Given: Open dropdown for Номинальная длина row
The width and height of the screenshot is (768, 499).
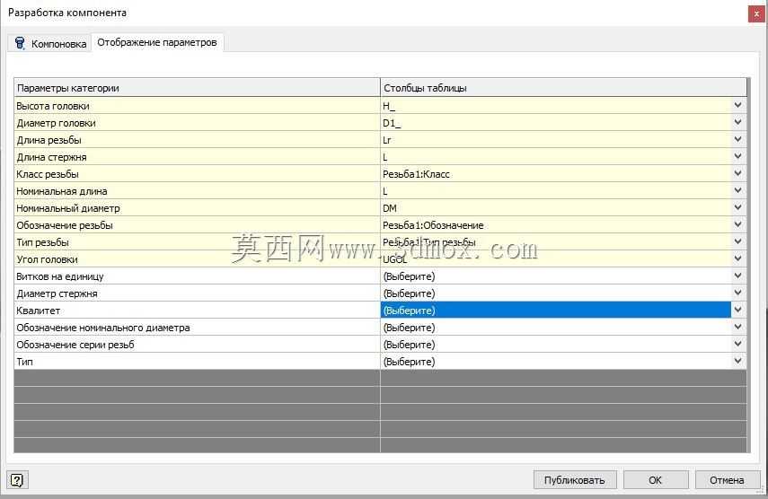Looking at the screenshot, I should click(738, 191).
